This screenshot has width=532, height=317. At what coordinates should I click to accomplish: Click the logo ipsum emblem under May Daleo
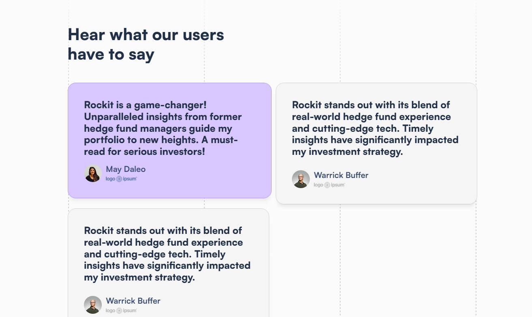[x=119, y=179]
